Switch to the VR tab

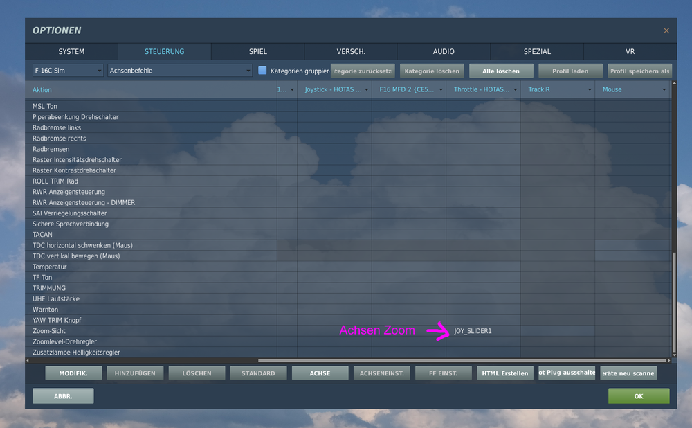[630, 51]
